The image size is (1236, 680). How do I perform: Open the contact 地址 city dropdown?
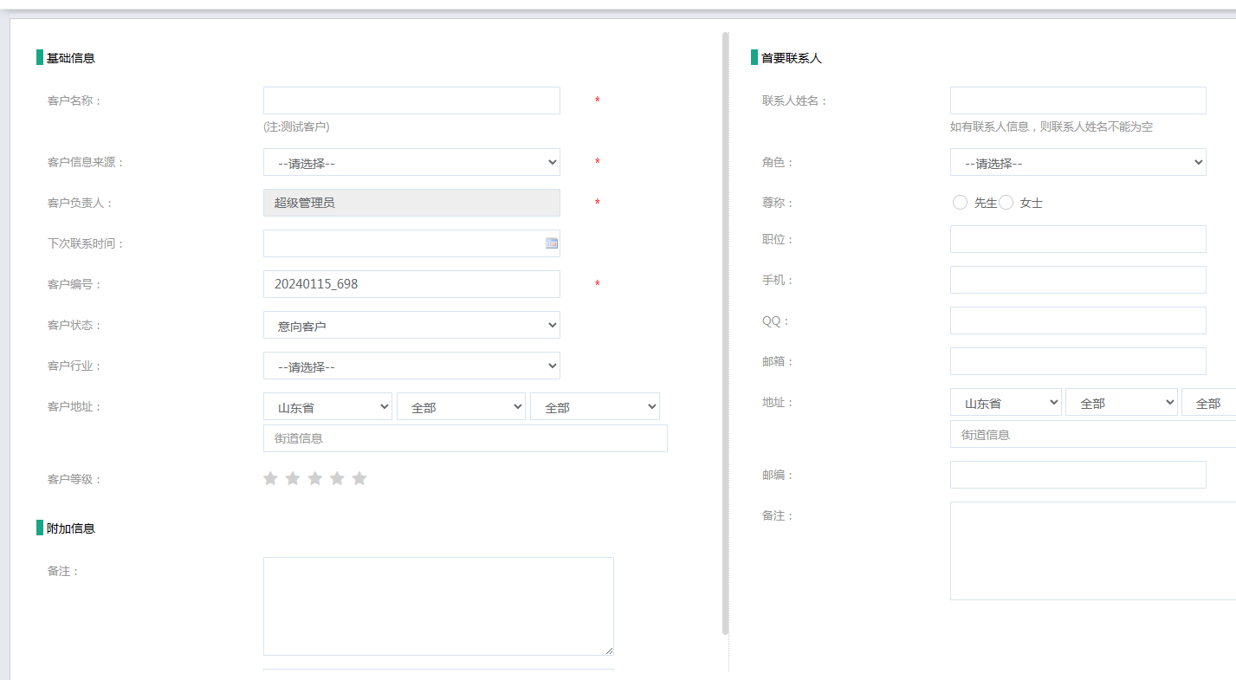1122,402
